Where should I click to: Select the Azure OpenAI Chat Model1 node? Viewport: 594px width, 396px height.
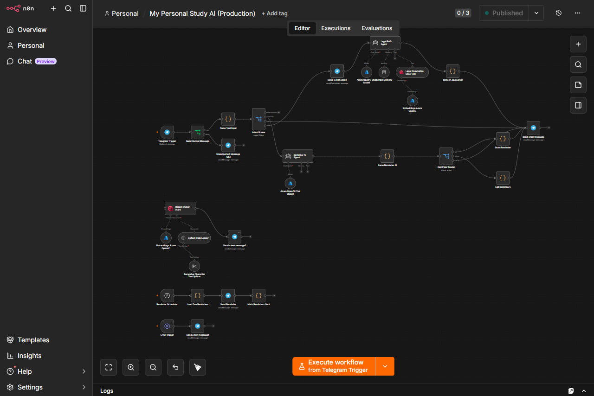[x=290, y=184]
